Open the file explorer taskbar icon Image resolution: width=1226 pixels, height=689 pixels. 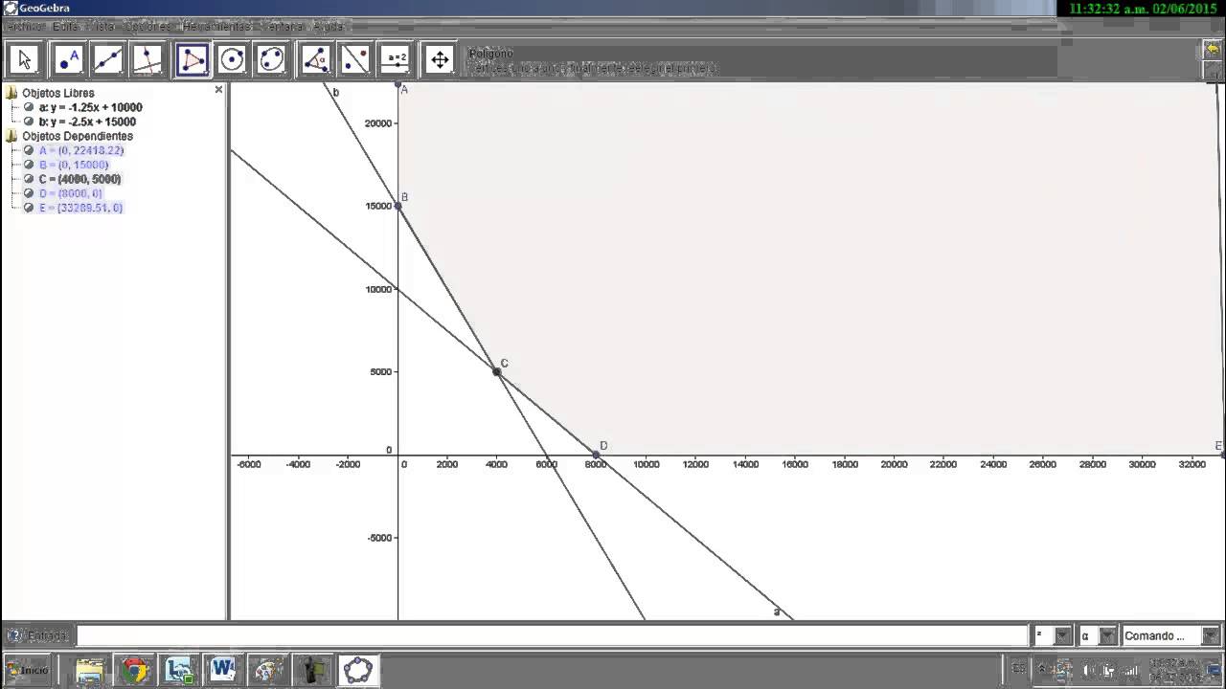point(89,670)
